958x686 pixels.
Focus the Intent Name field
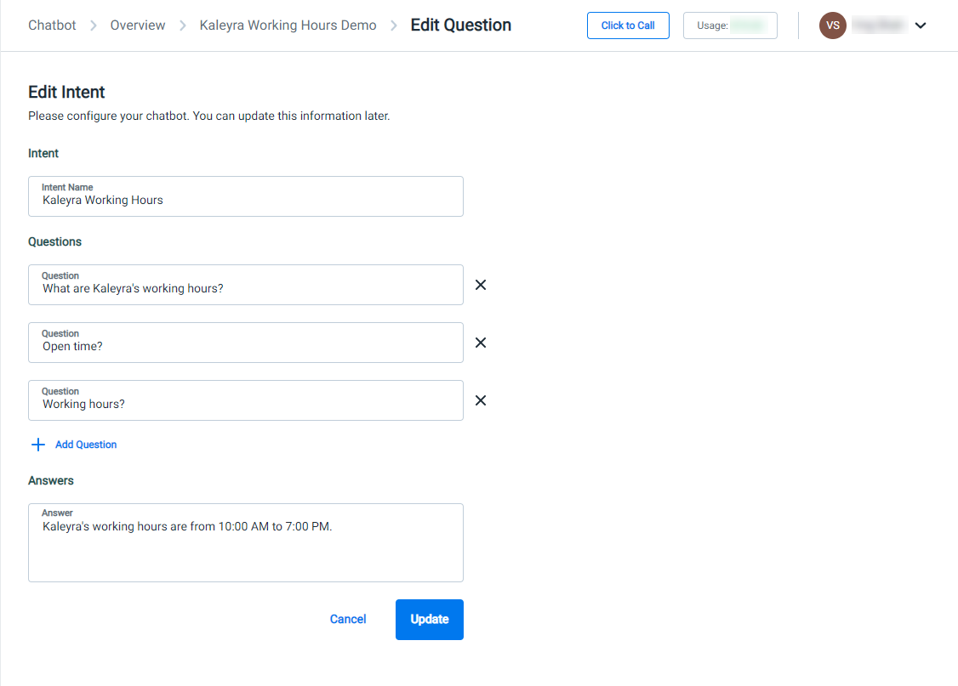coord(246,196)
